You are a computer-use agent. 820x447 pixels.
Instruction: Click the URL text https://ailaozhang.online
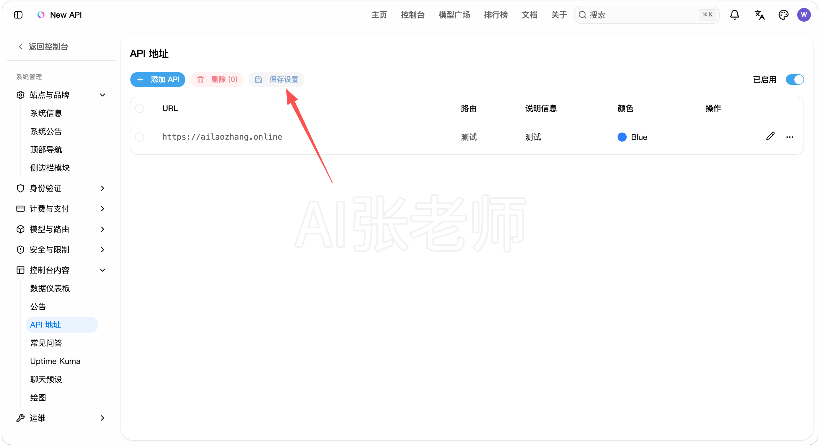pos(222,137)
